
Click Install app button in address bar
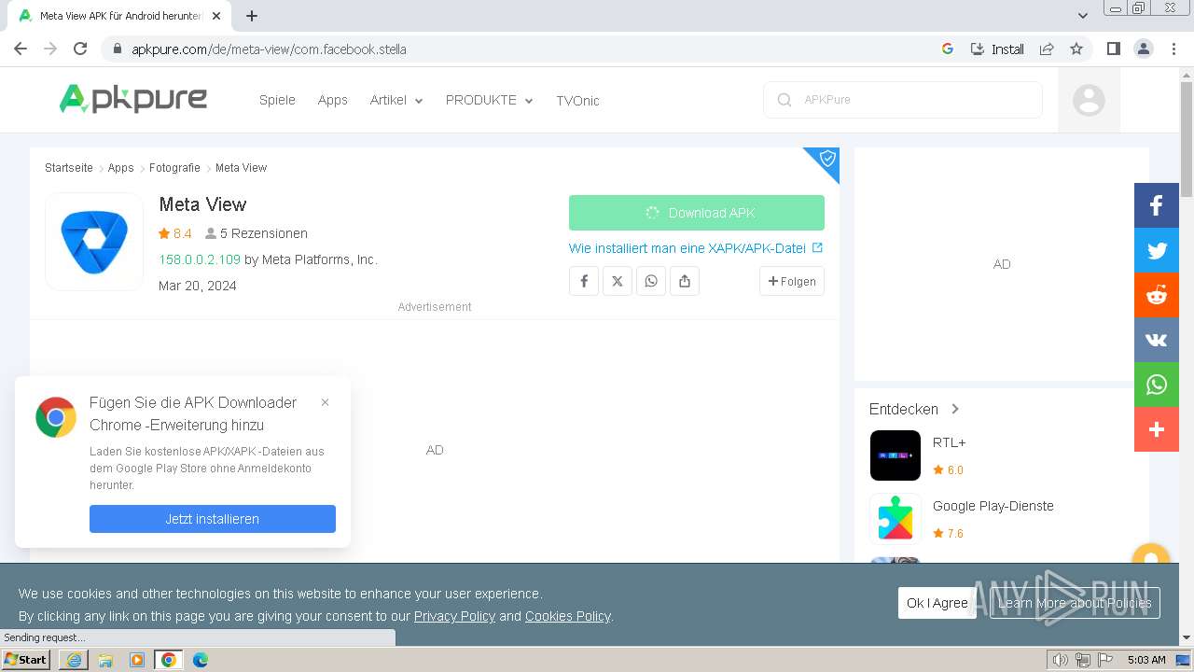(x=997, y=49)
